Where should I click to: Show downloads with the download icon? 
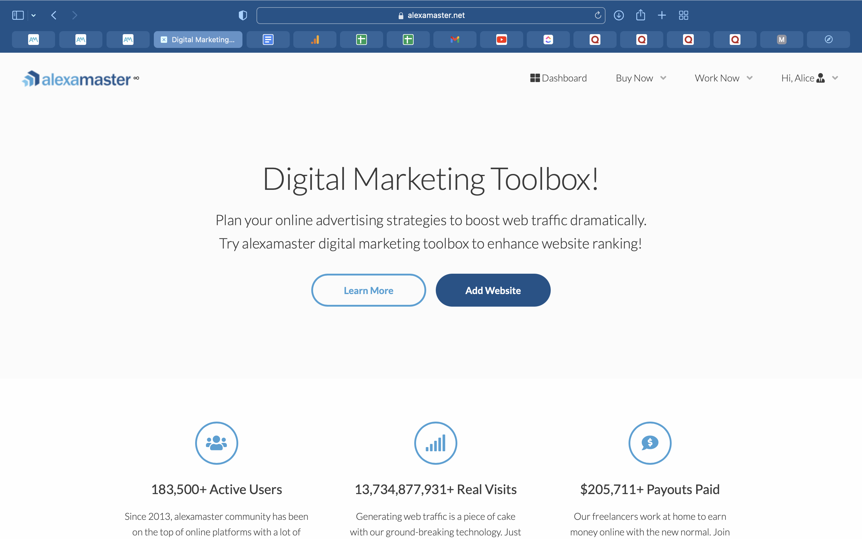coord(619,15)
